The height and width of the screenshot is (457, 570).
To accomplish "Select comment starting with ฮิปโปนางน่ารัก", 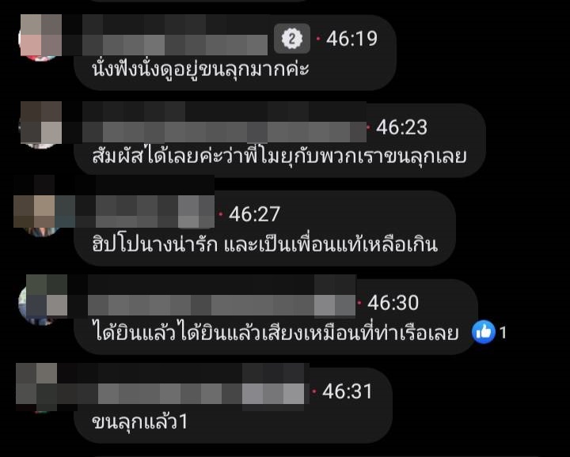I will tap(264, 244).
